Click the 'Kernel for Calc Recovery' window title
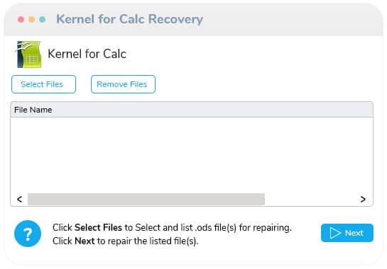Image resolution: width=387 pixels, height=269 pixels. [129, 19]
